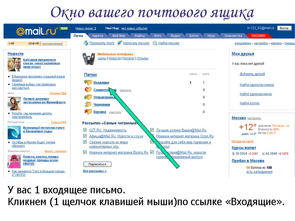Toggle Путешествия@Mail.Ru subscription checkbox
The image size is (295, 221).
click(152, 152)
